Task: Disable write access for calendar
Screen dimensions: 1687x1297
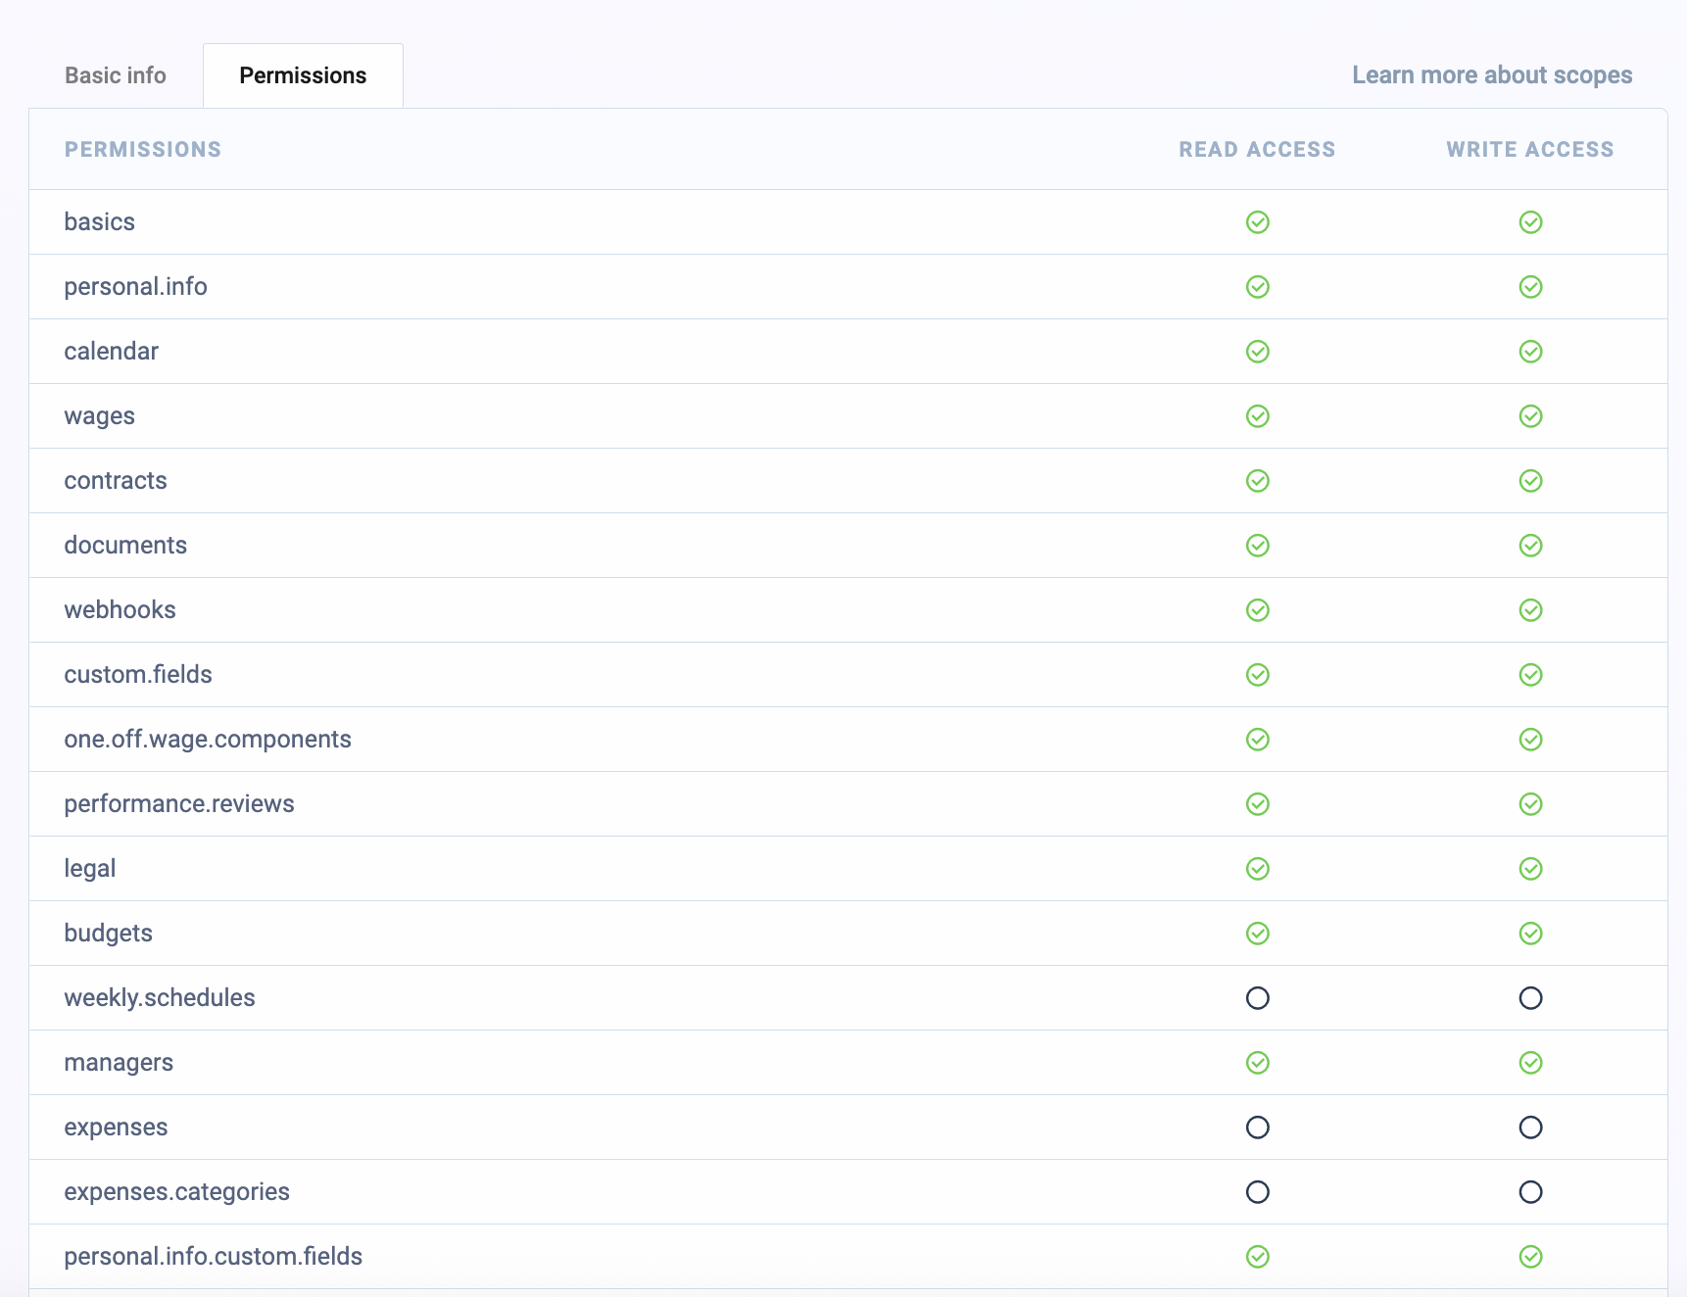Action: point(1530,351)
